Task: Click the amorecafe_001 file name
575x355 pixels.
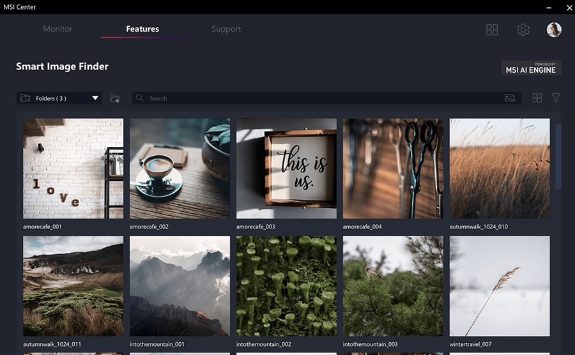Action: [x=43, y=227]
